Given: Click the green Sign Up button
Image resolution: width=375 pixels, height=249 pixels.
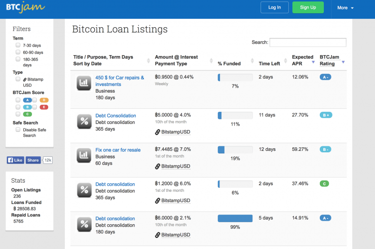Looking at the screenshot, I should [x=308, y=8].
